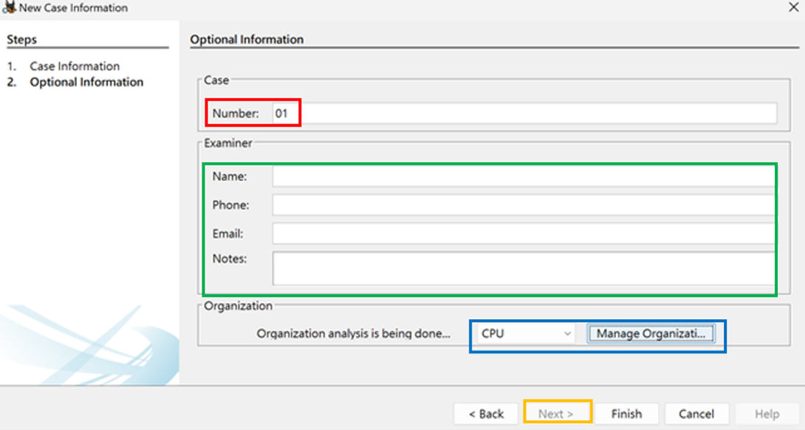Screen dimensions: 805x430
Task: Click into the examiner Name field
Action: (524, 177)
